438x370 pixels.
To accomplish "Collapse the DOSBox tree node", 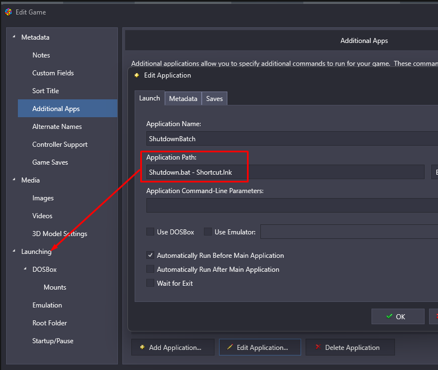I will click(25, 269).
